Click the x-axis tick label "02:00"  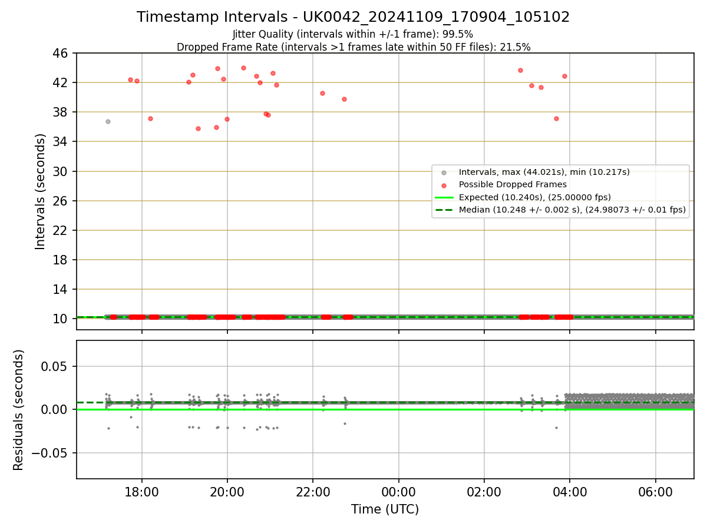tap(484, 492)
